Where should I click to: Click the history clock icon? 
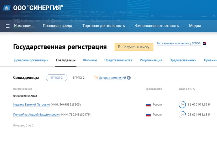[x=96, y=78]
